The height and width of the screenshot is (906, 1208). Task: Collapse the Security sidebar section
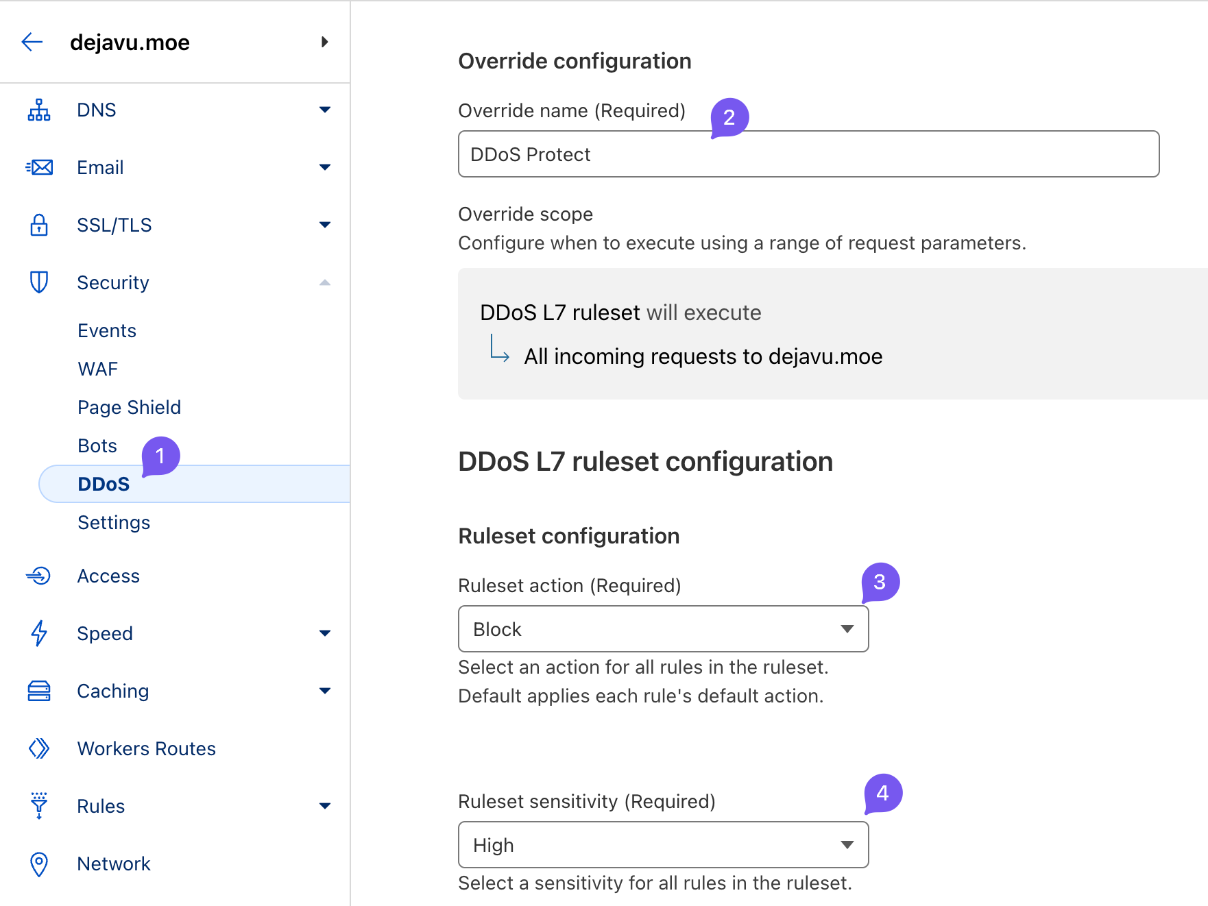(325, 282)
